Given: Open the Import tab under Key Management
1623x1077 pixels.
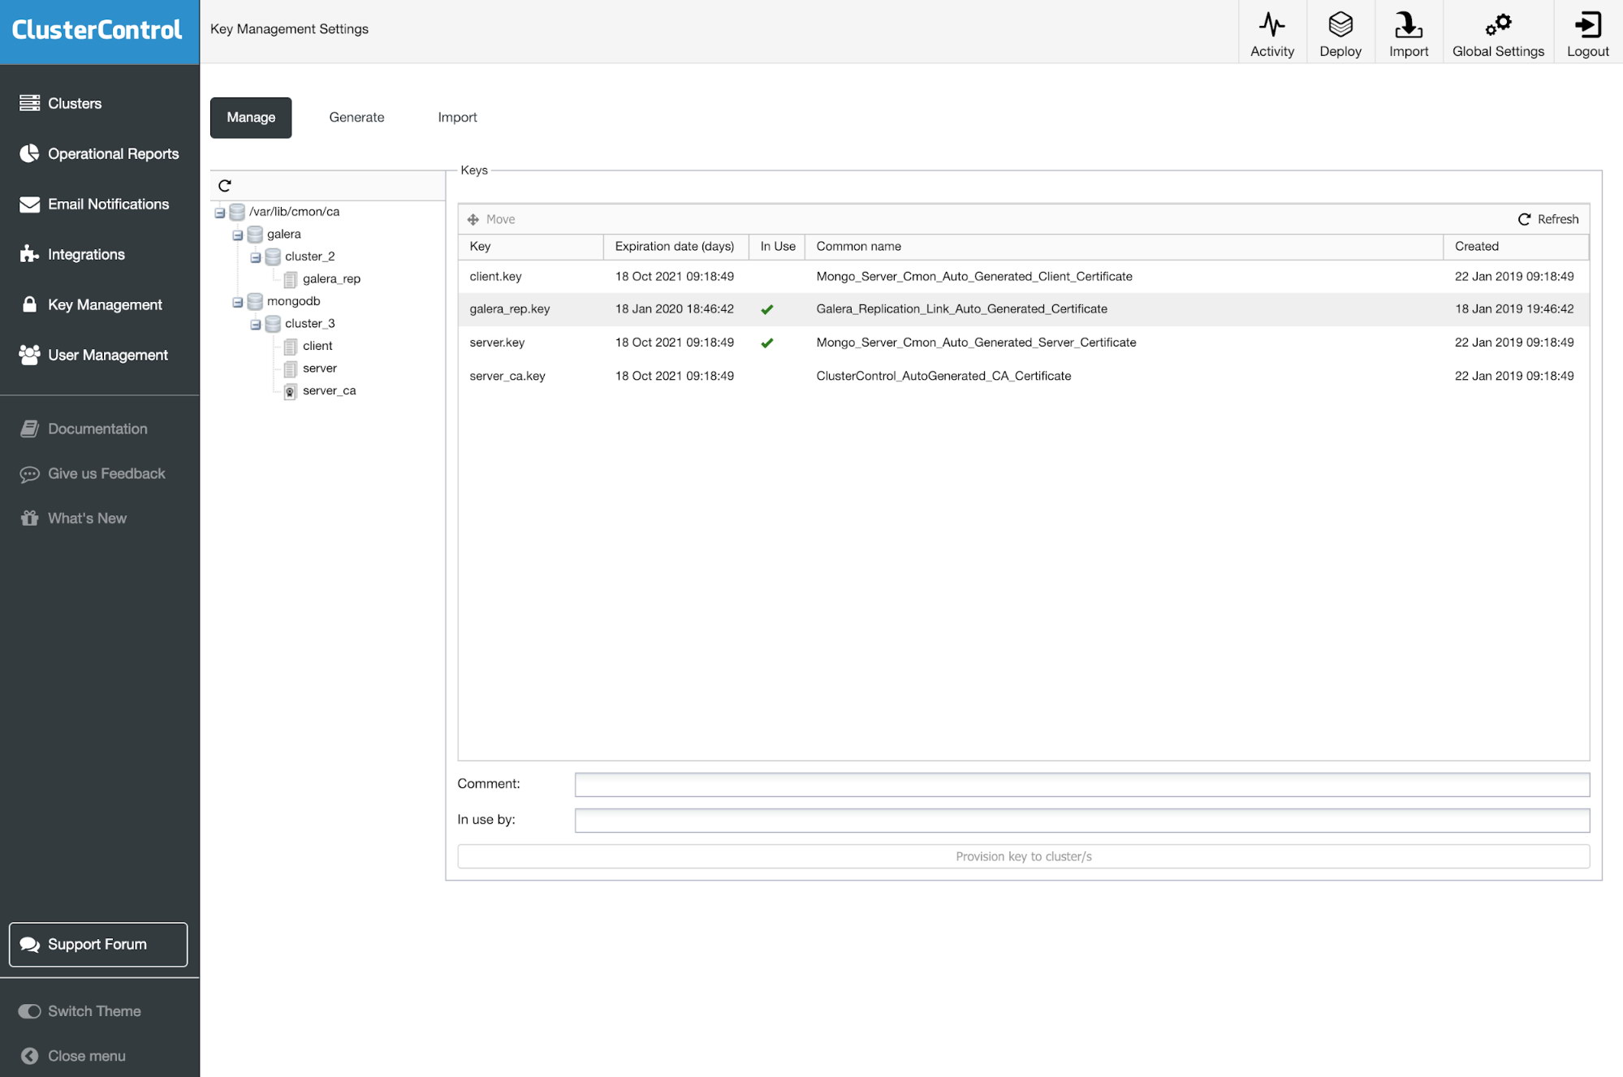Looking at the screenshot, I should (x=457, y=118).
